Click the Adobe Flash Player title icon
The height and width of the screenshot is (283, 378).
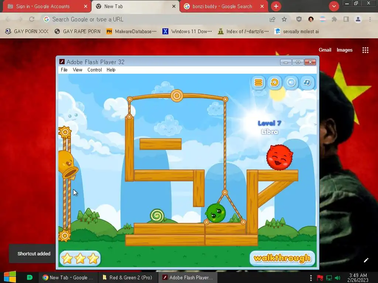[62, 62]
